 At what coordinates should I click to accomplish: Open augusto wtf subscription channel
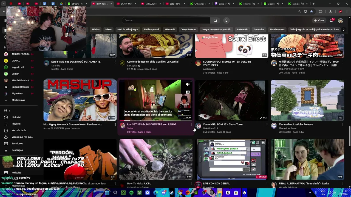point(19,67)
